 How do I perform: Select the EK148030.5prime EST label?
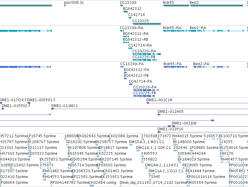(189, 142)
